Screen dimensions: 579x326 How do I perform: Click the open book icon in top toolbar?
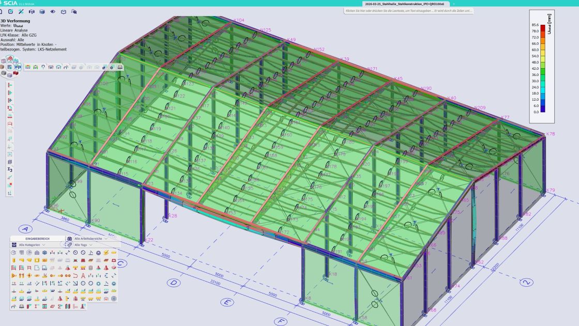click(63, 11)
